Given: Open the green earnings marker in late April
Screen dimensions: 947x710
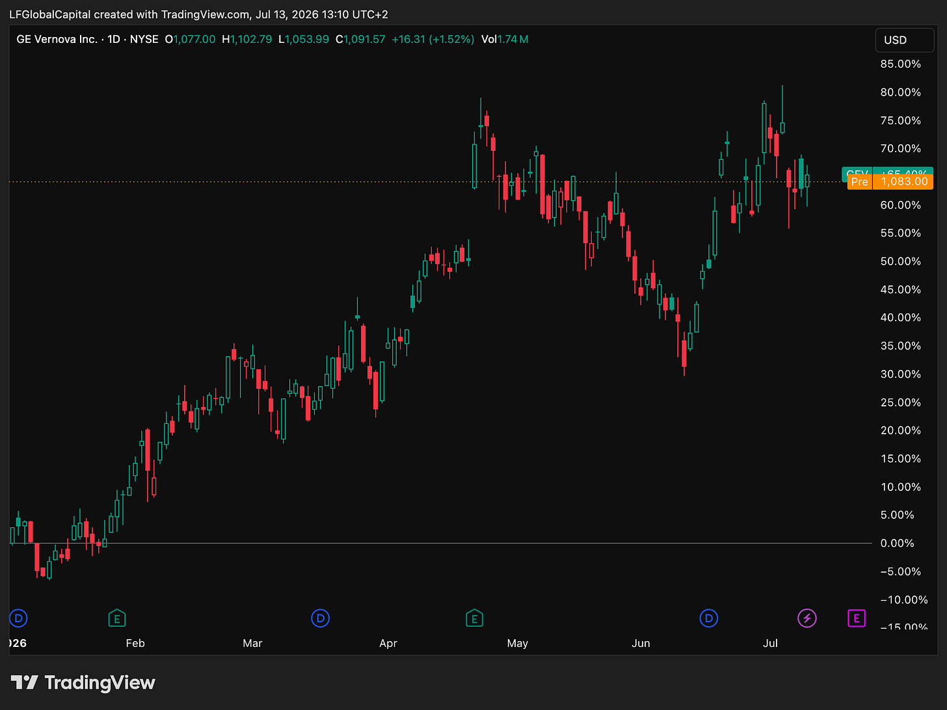Looking at the screenshot, I should pyautogui.click(x=474, y=618).
